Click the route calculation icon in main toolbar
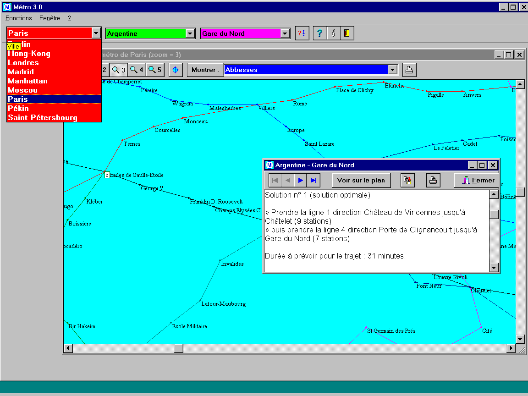This screenshot has width=528, height=396. click(302, 33)
